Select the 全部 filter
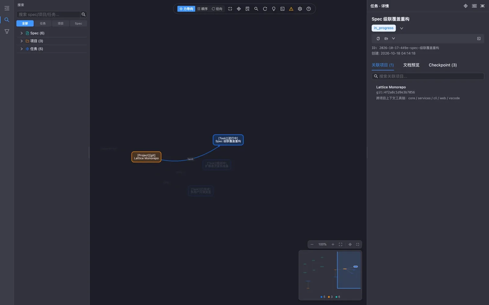The height and width of the screenshot is (305, 489). [x=25, y=23]
